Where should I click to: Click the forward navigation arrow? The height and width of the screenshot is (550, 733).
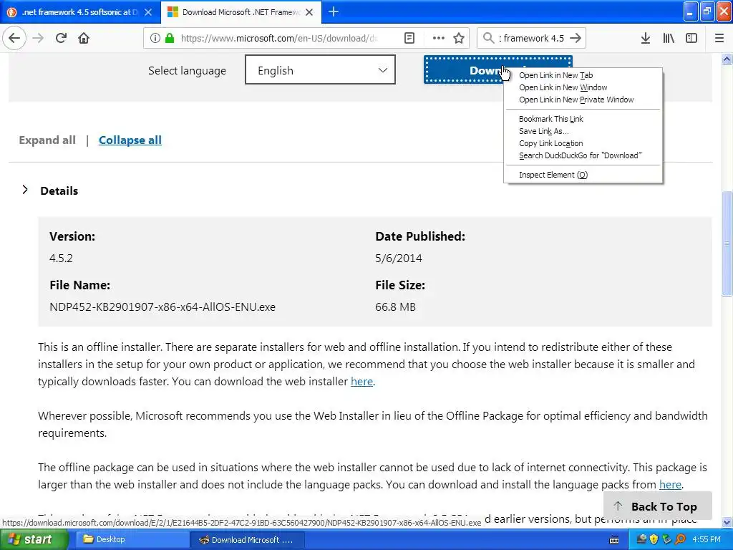(38, 38)
